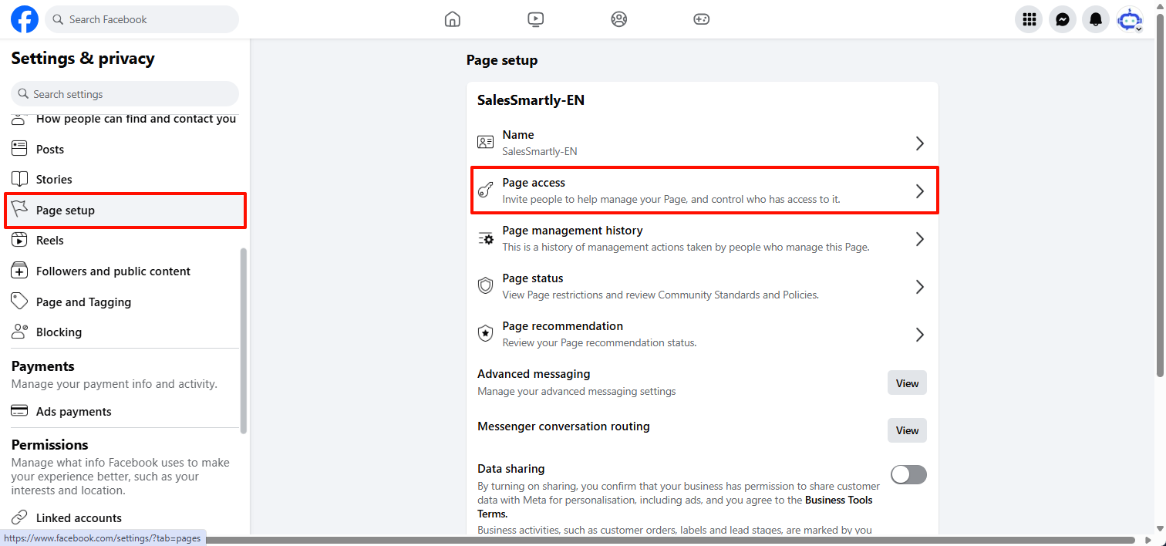Viewport: 1166px width, 546px height.
Task: Select Reels in settings sidebar
Action: (x=125, y=240)
